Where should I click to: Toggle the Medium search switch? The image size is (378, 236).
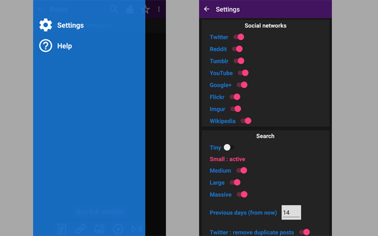click(x=241, y=171)
